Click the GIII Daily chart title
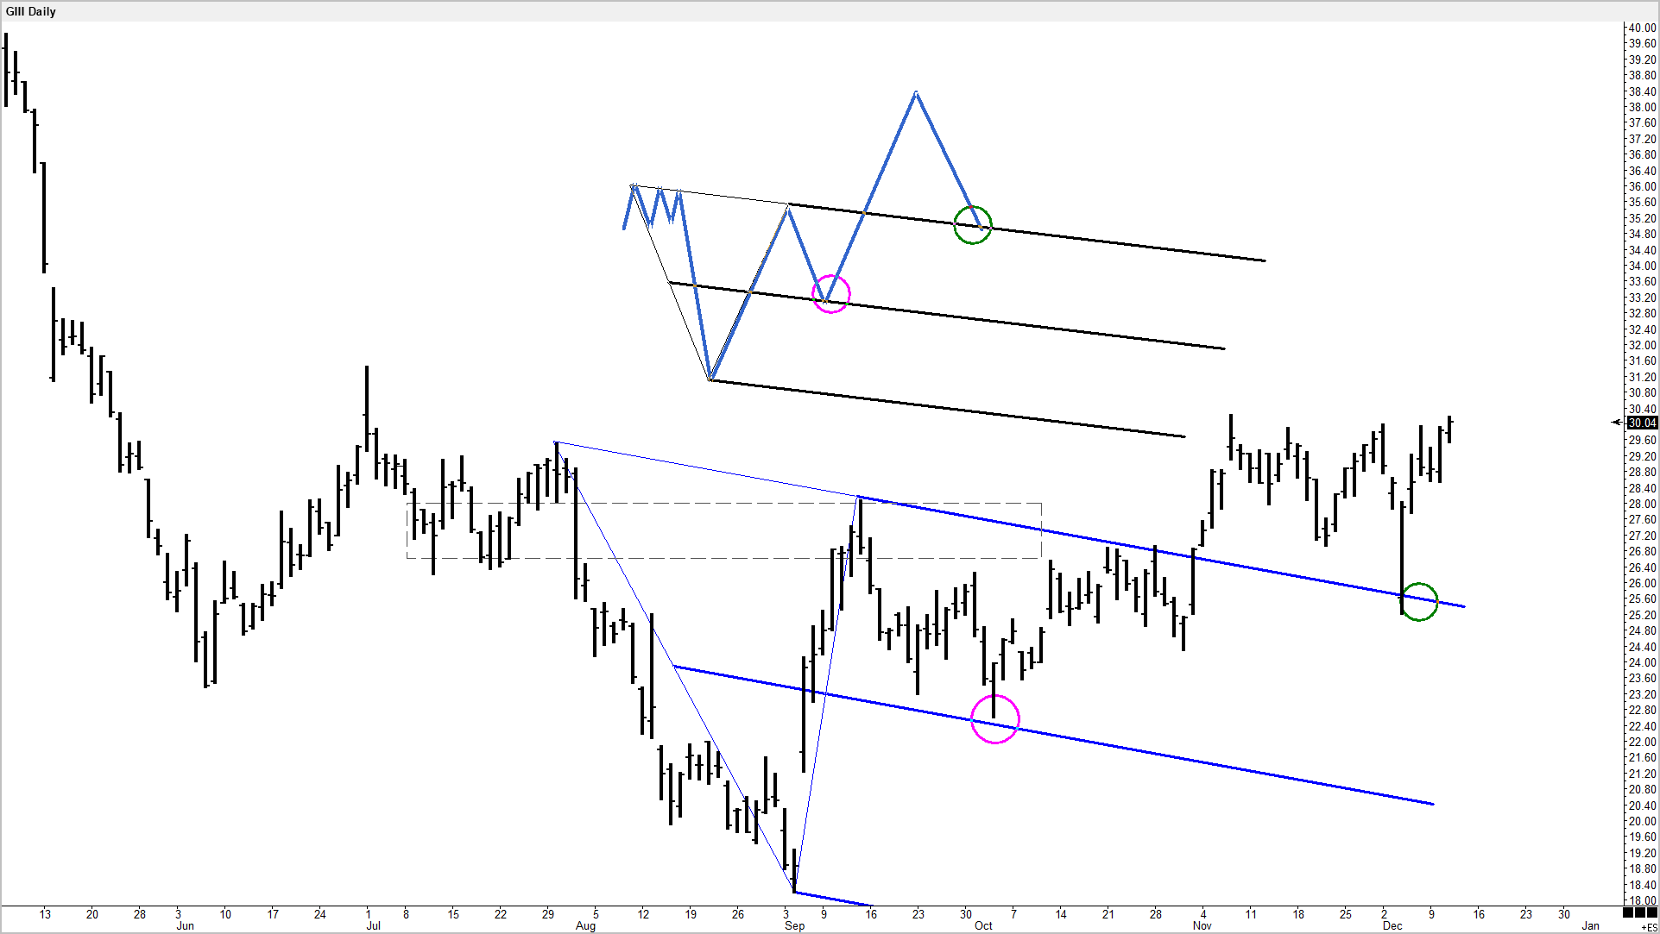 click(31, 11)
